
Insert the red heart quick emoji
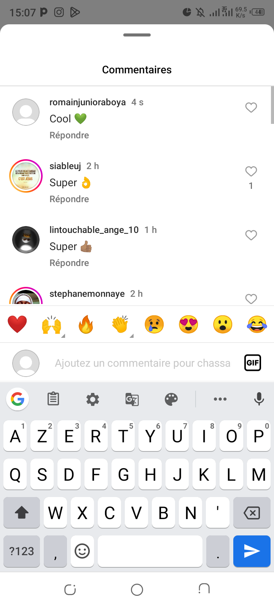[x=17, y=325]
